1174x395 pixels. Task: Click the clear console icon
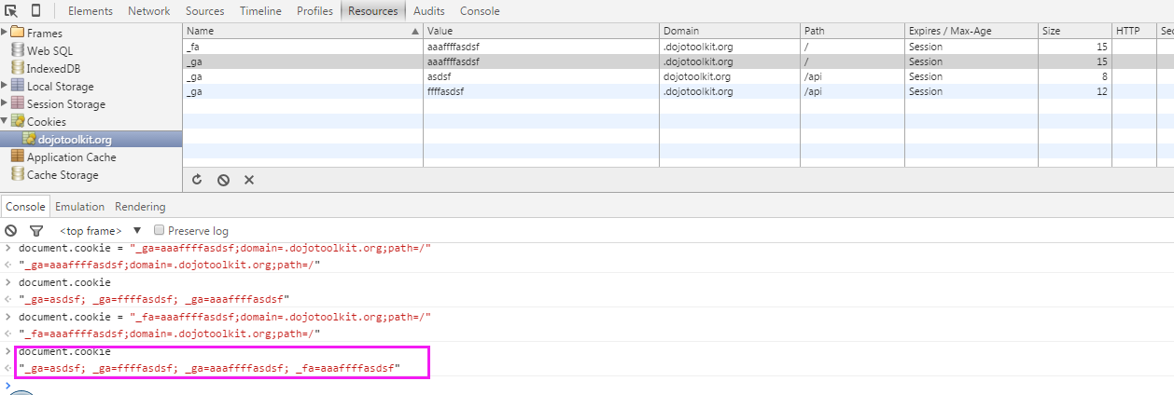pos(11,230)
